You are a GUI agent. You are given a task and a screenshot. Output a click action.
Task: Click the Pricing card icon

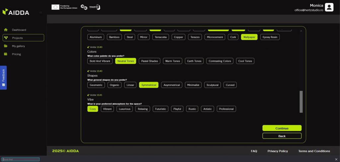6,54
